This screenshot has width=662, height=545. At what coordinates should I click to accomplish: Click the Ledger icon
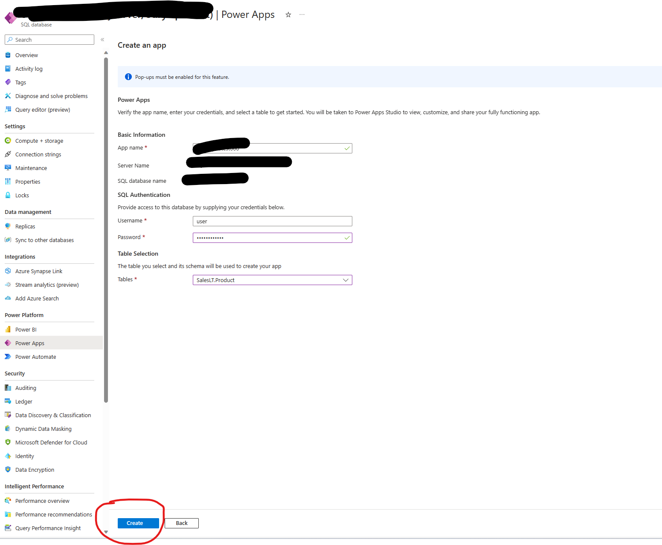8,401
